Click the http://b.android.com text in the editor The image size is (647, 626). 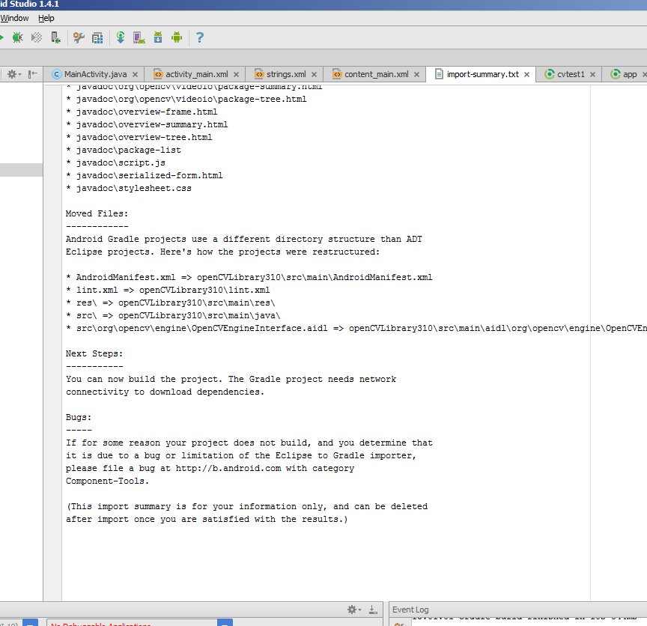pos(228,468)
